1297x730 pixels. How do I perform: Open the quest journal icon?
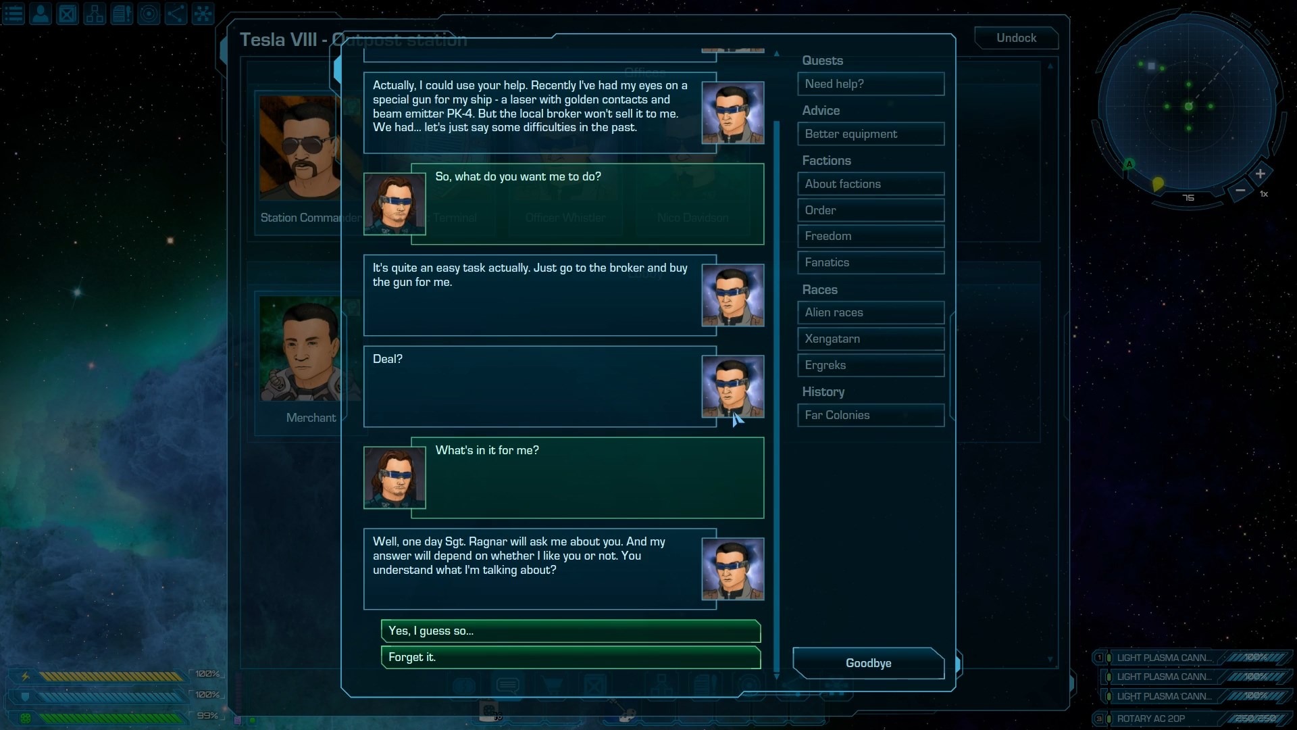tap(122, 14)
